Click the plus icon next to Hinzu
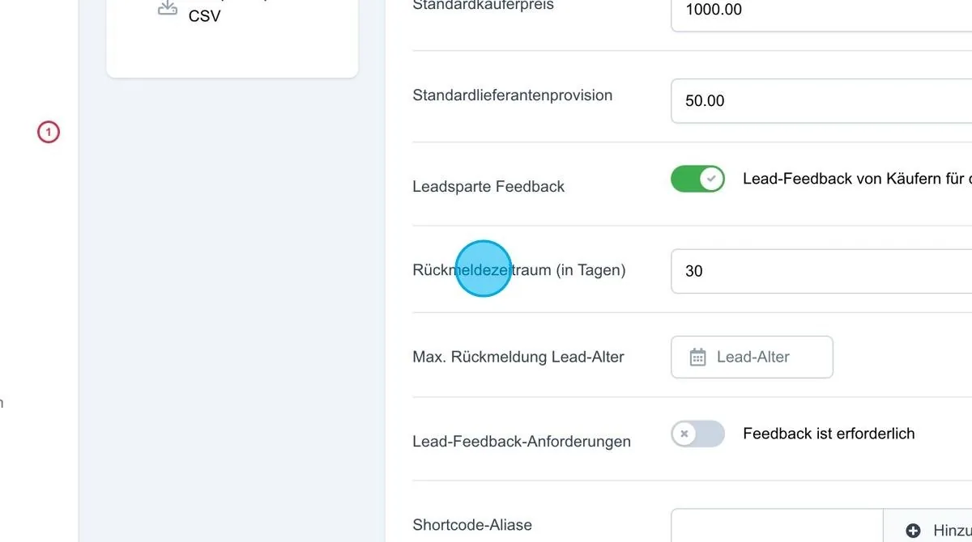972x542 pixels. coord(913,531)
